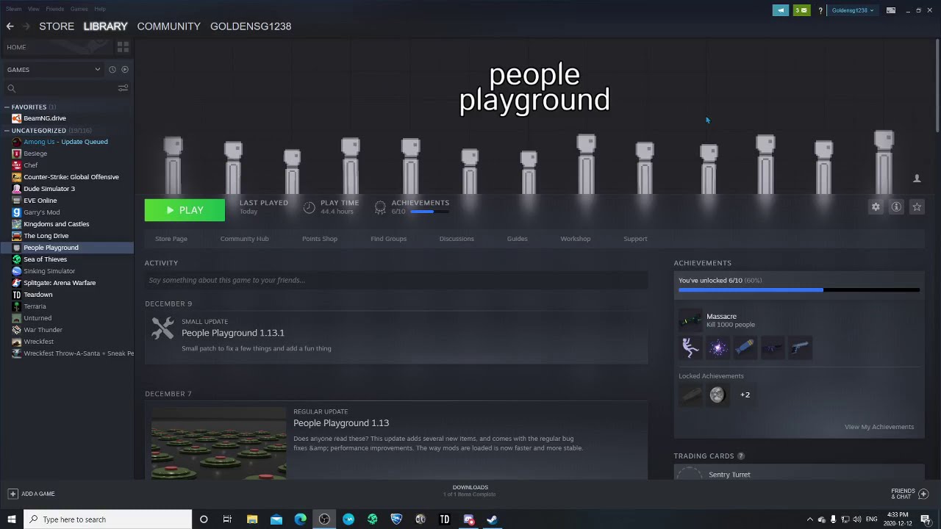Viewport: 941px width, 529px height.
Task: Open Friends menu
Action: click(55, 9)
